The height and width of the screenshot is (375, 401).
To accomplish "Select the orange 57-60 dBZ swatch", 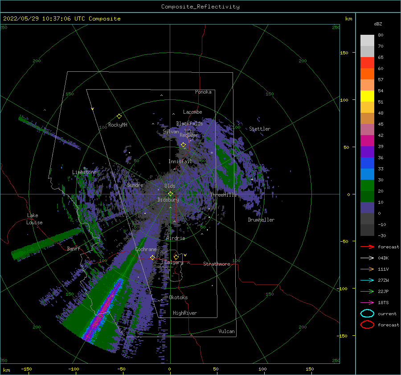I will [x=367, y=74].
